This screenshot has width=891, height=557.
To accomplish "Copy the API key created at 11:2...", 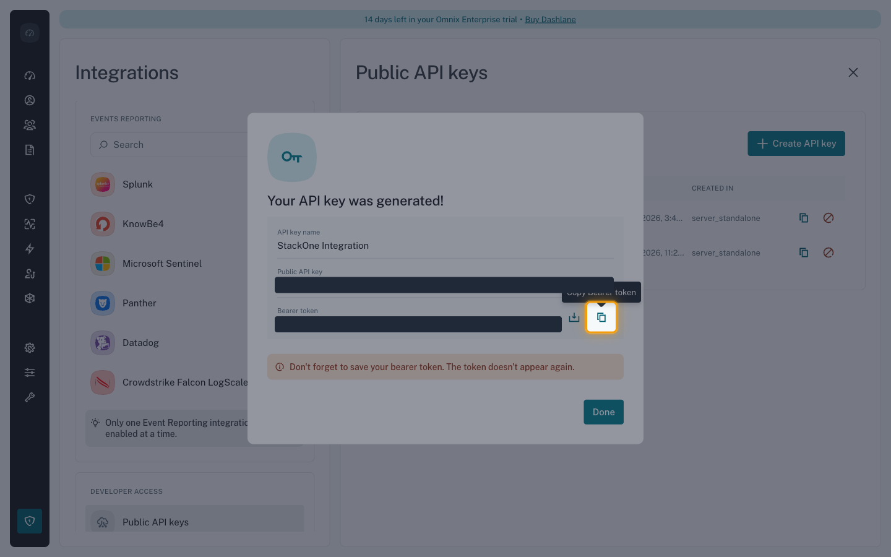I will coord(804,253).
